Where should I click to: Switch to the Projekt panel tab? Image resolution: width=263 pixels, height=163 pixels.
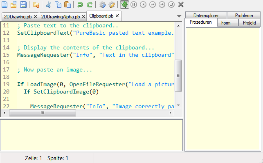tap(250, 23)
